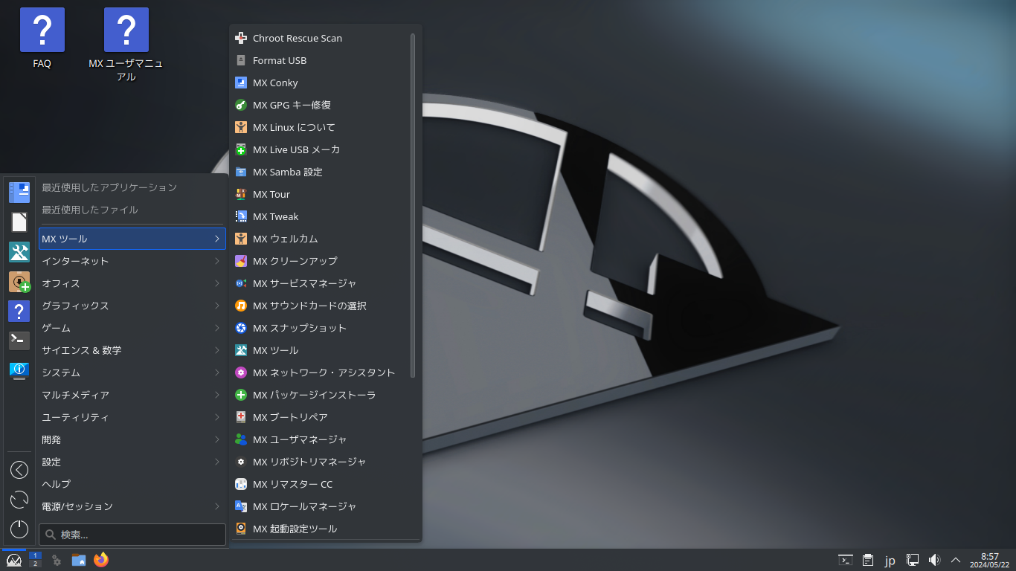Viewport: 1016px width, 571px height.
Task: Click the log out back-arrow button
Action: coord(19,470)
